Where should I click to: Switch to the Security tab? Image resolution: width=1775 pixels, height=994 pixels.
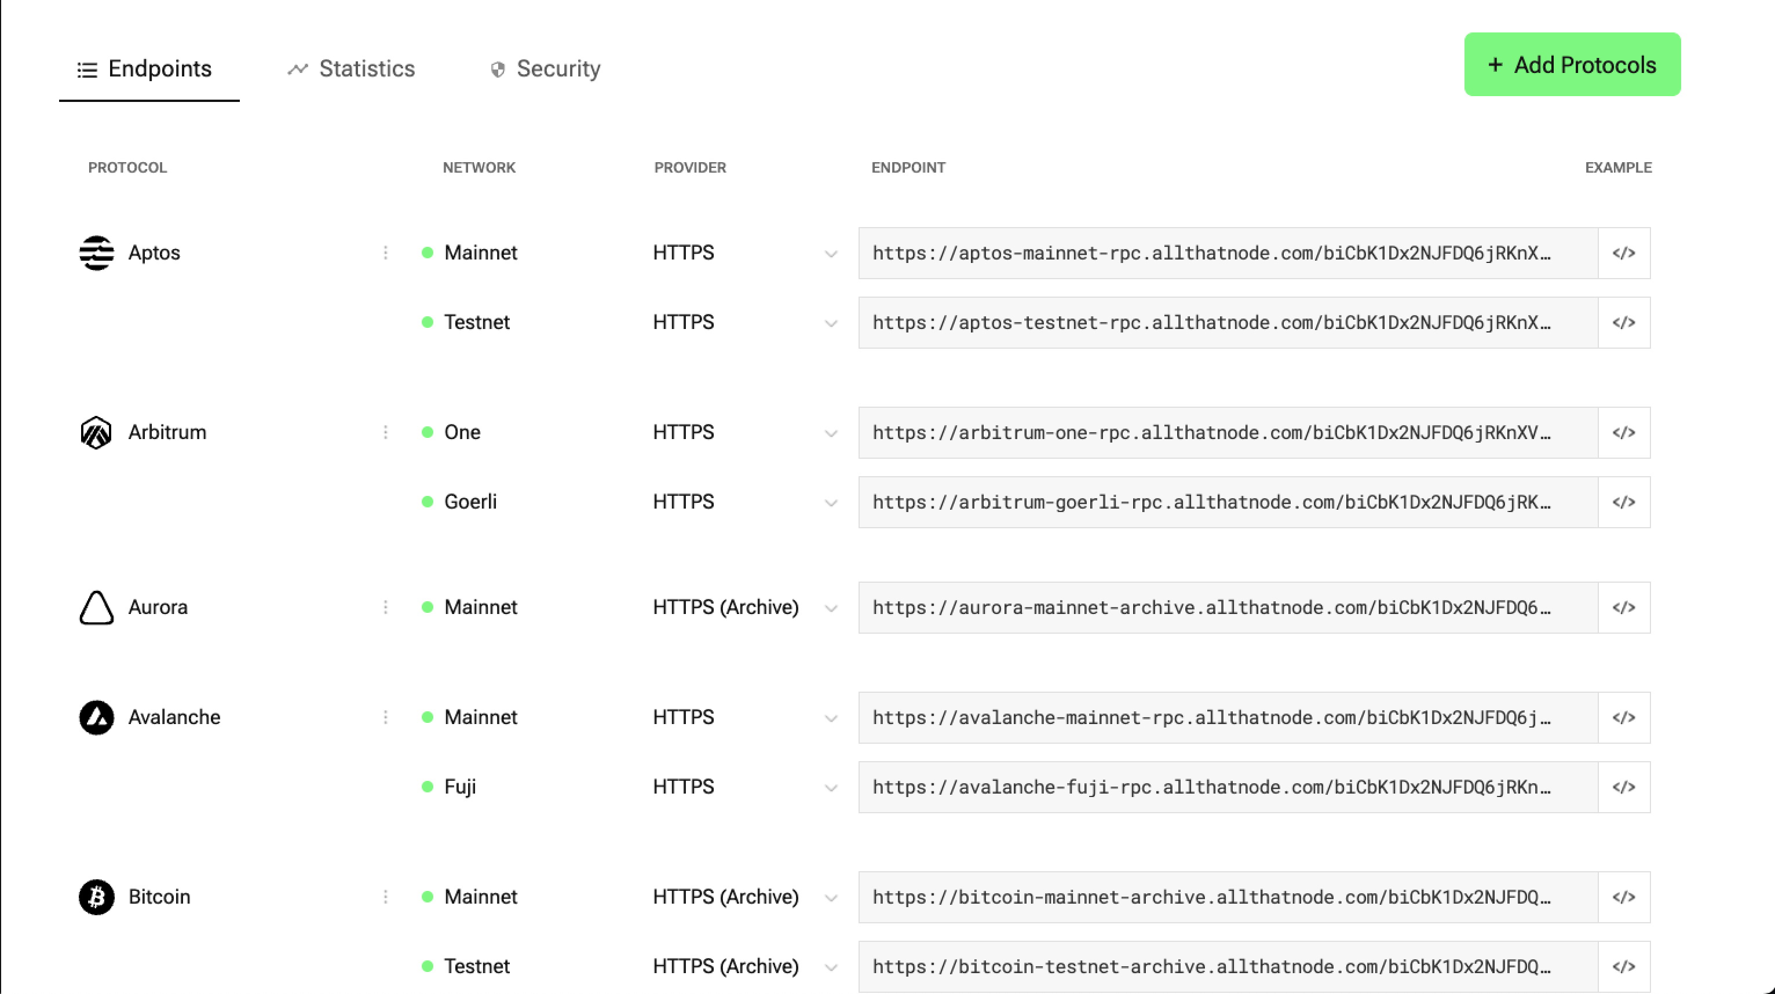pyautogui.click(x=545, y=69)
